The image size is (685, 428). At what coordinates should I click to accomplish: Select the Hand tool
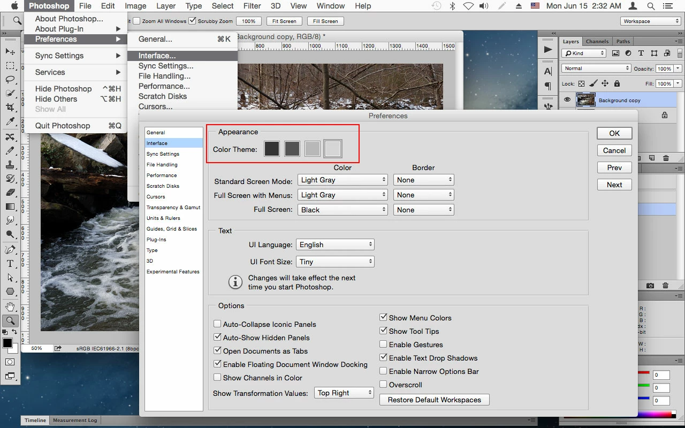tap(10, 307)
